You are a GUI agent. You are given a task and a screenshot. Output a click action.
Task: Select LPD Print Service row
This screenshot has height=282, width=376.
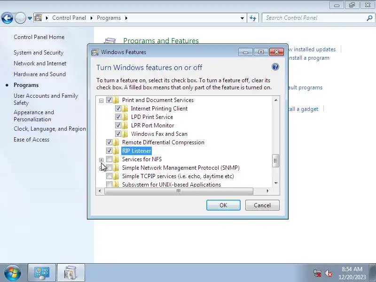[x=152, y=117]
